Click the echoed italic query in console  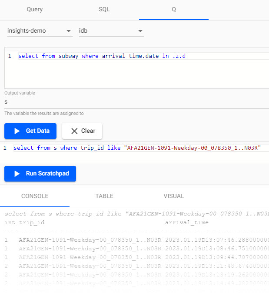137,214
